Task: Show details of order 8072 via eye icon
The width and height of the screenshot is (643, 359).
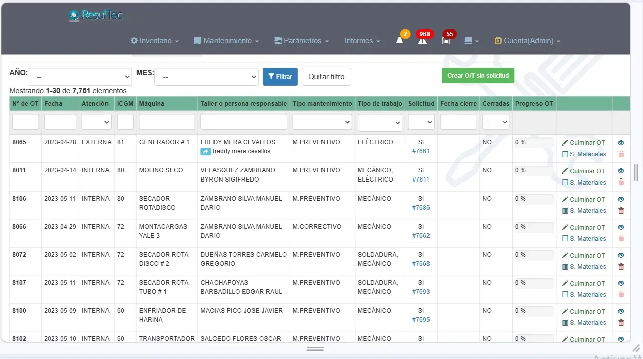Action: click(x=621, y=255)
